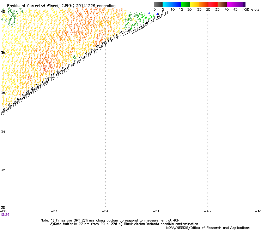Click the 'Data buffer is 22 hrs' note line

click(x=124, y=224)
